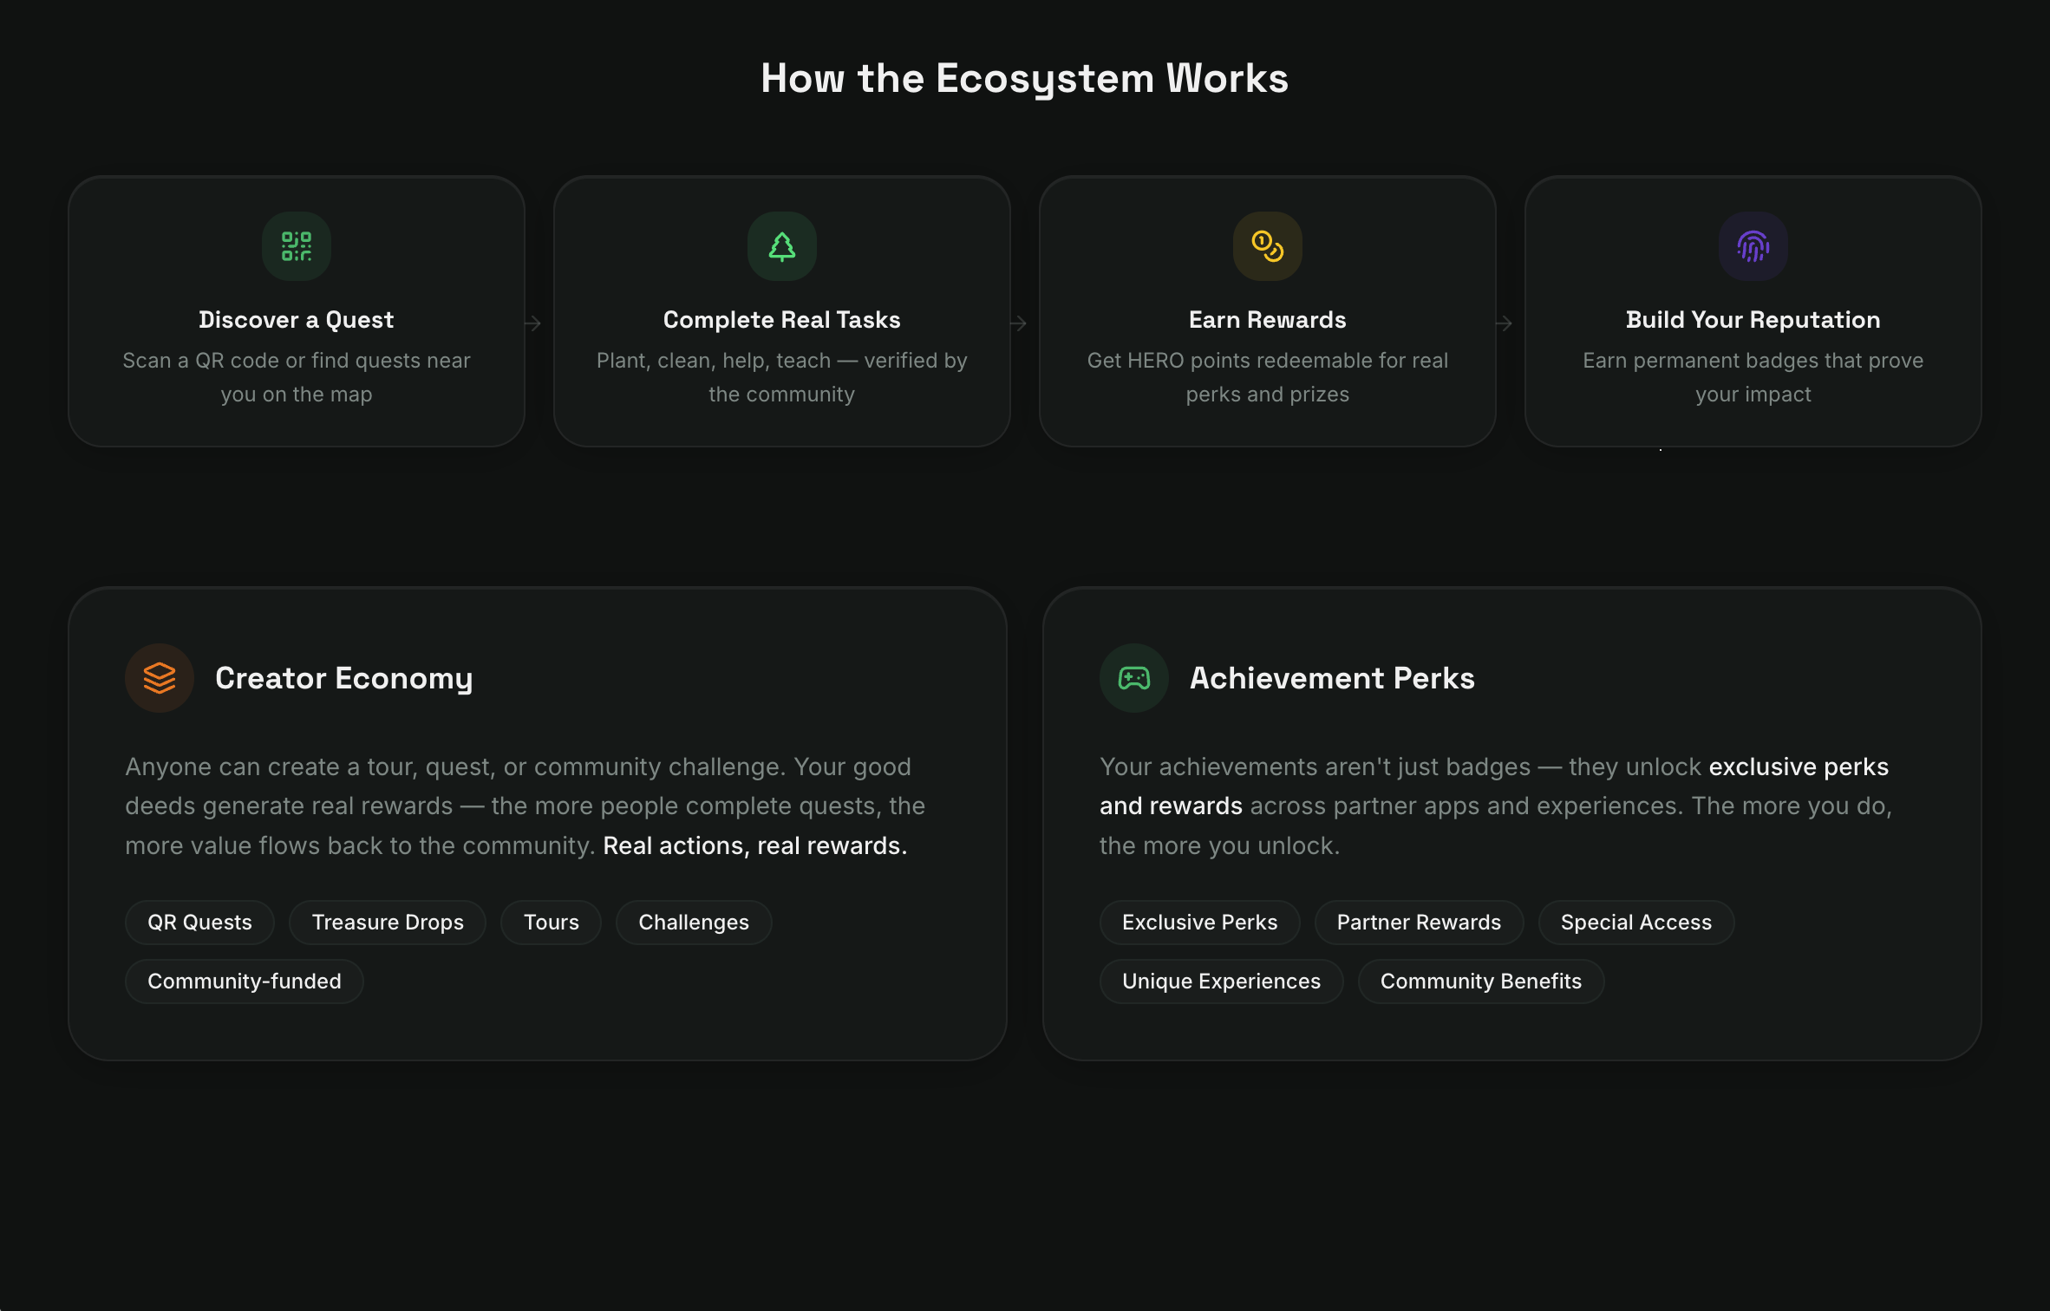
Task: Click the gold coins rewards icon
Action: tap(1267, 246)
